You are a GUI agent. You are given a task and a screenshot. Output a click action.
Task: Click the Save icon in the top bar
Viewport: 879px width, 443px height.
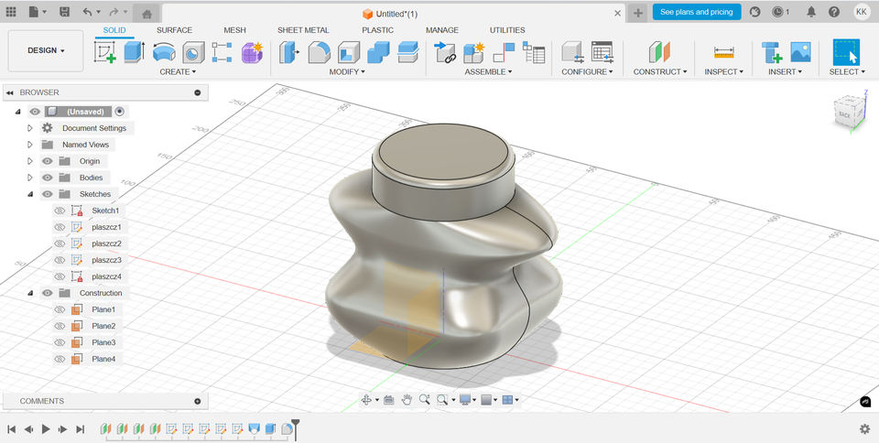point(64,12)
